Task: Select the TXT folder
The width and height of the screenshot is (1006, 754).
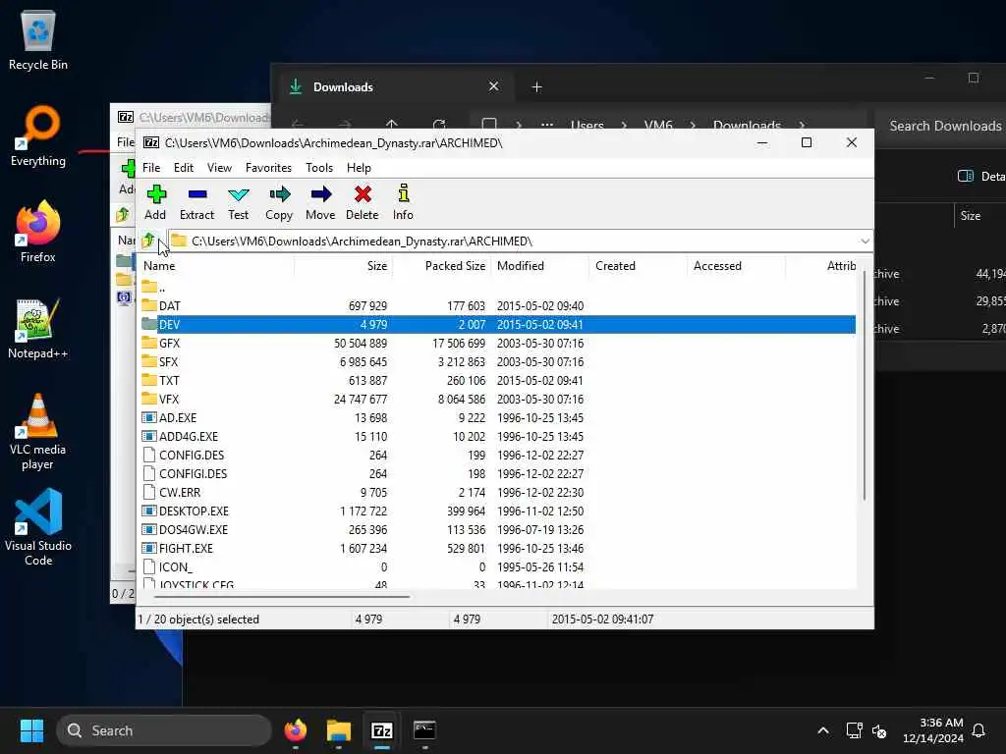Action: tap(497, 380)
